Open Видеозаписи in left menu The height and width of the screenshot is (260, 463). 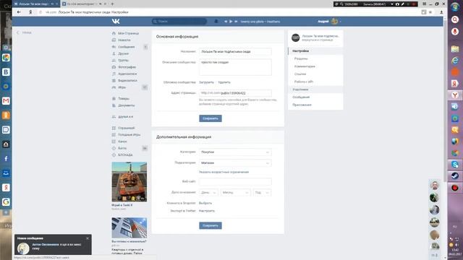(x=127, y=80)
